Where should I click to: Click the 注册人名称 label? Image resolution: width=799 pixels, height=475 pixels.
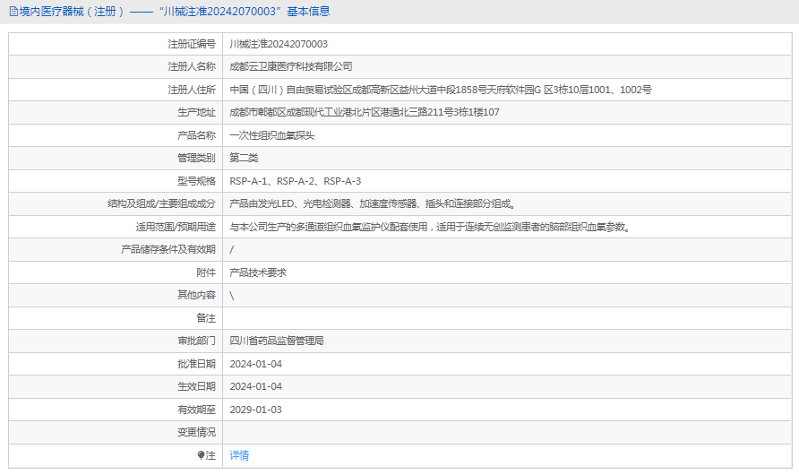192,66
